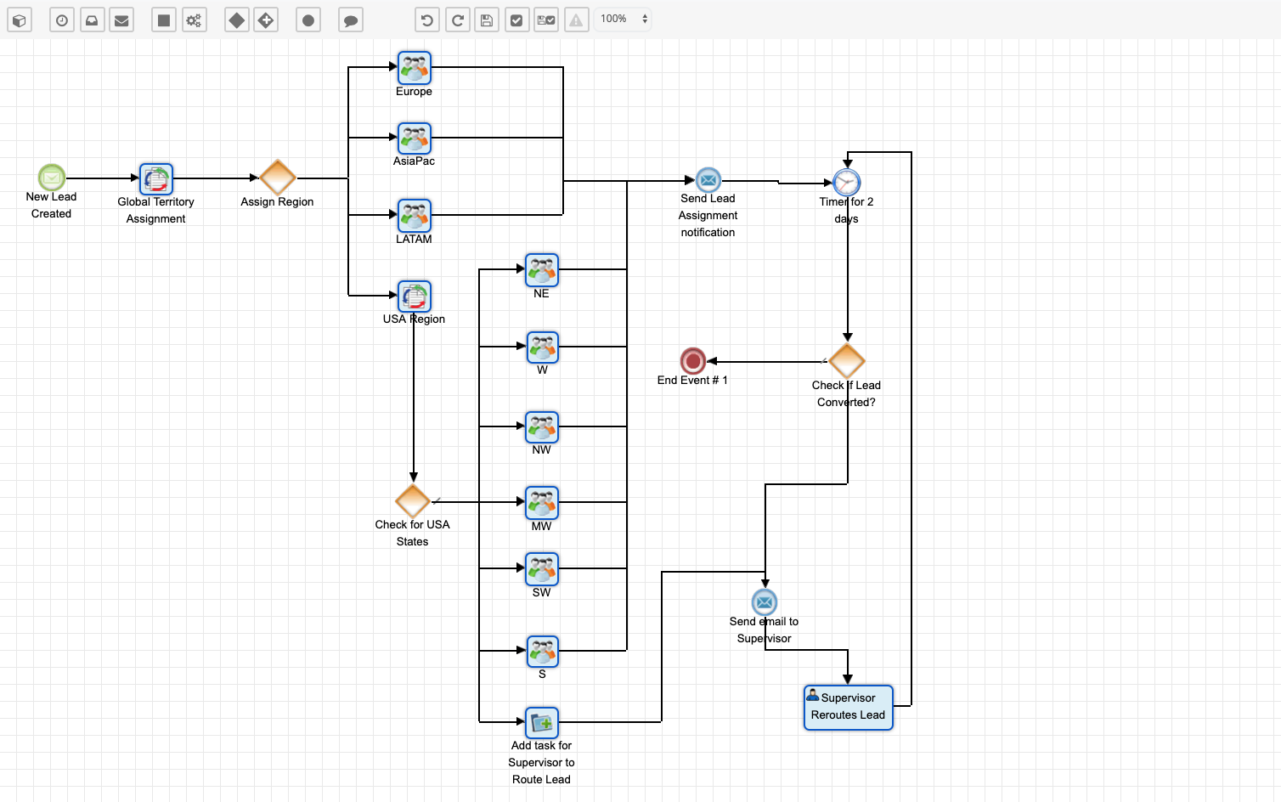The height and width of the screenshot is (802, 1281).
Task: Select the NW assignment node
Action: pyautogui.click(x=542, y=427)
